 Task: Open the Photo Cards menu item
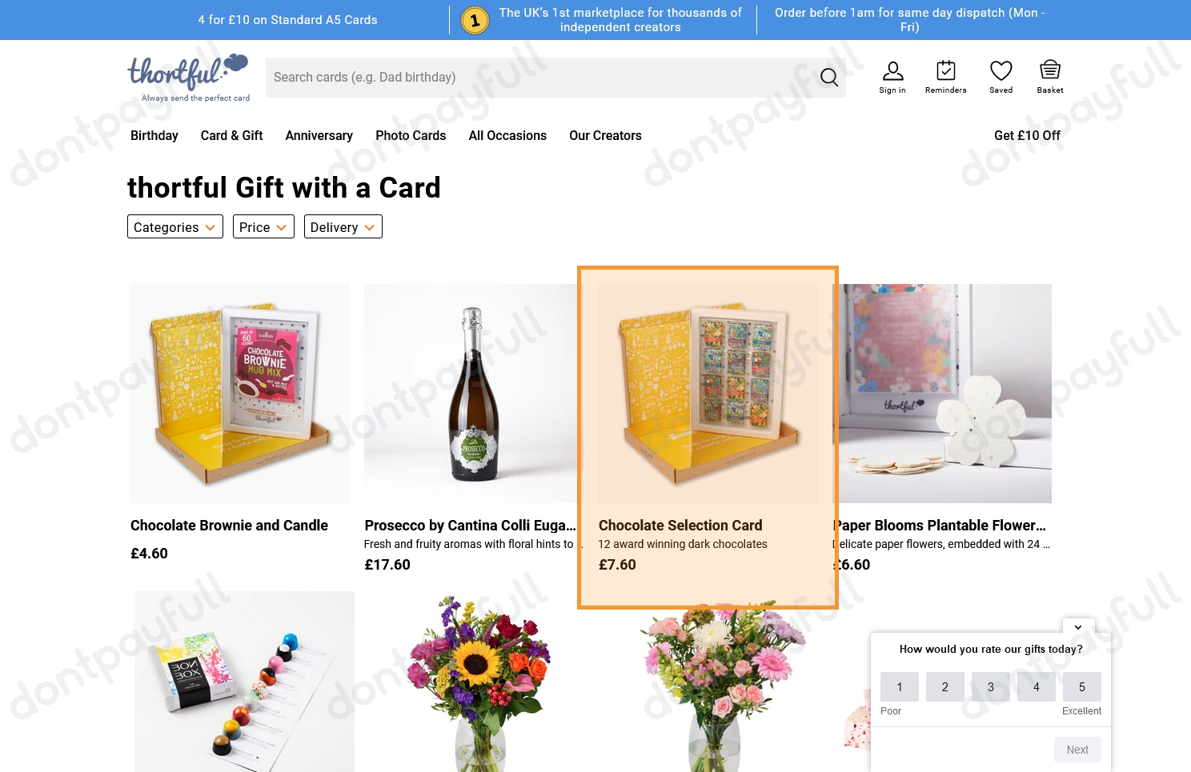click(x=411, y=135)
